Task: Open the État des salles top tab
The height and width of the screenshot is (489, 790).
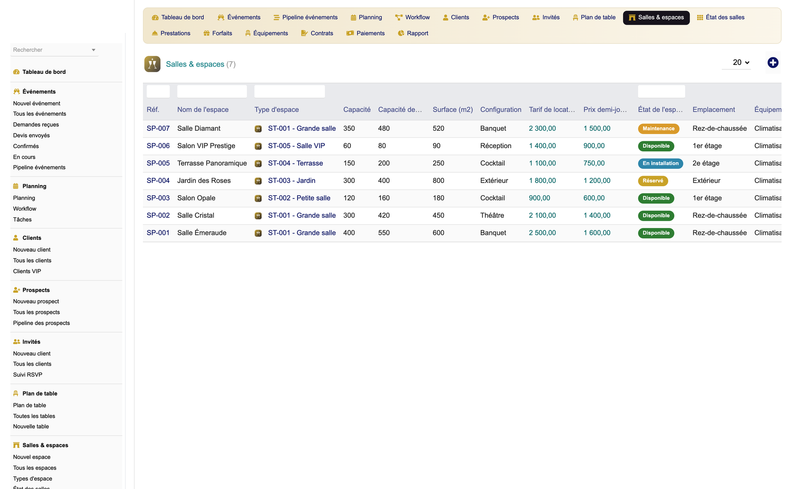Action: [x=721, y=17]
